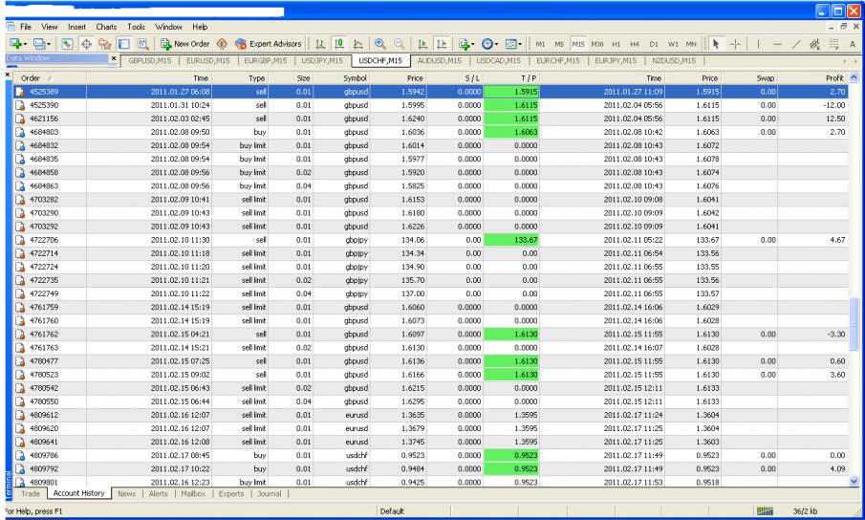
Task: Switch chart to bar chart style
Action: 321,44
